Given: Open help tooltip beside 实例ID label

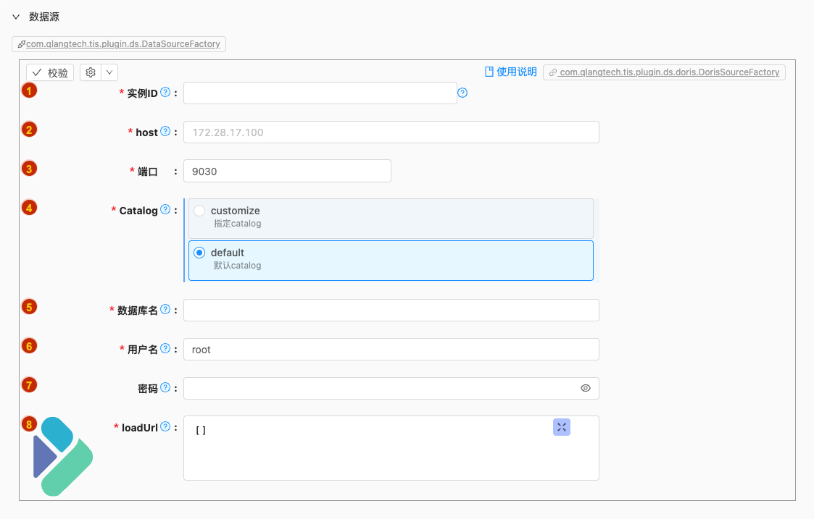Looking at the screenshot, I should click(x=165, y=92).
